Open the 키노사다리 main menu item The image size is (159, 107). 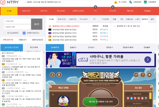pos(61,11)
